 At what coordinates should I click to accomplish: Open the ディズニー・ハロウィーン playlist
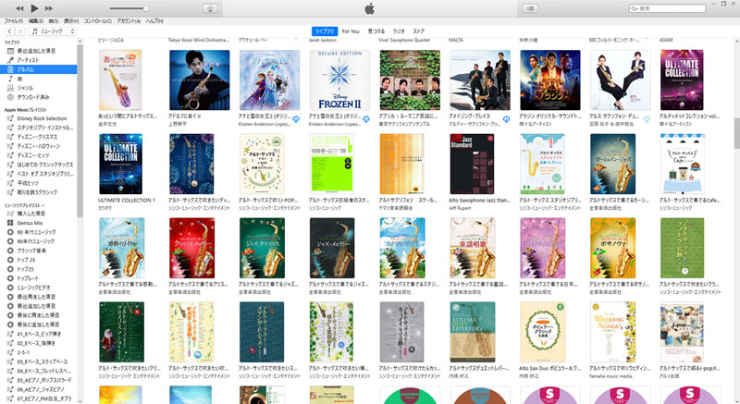[38, 146]
